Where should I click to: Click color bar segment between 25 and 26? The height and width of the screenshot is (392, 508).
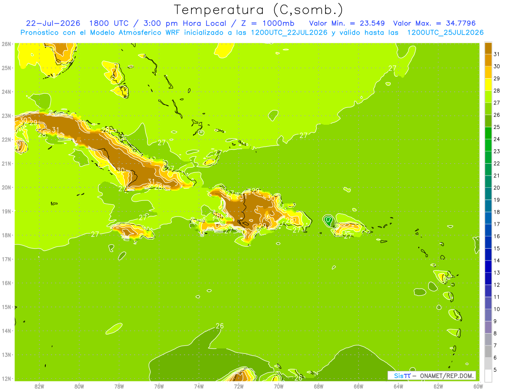point(488,121)
